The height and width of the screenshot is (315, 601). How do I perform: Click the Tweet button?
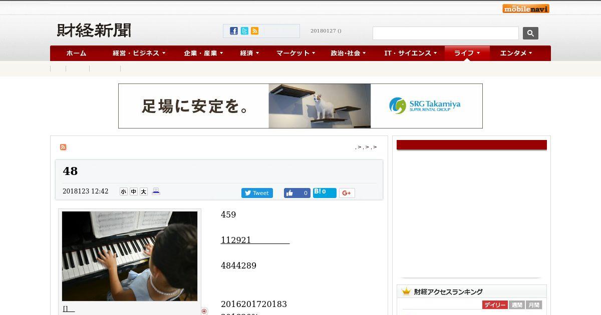coord(257,193)
